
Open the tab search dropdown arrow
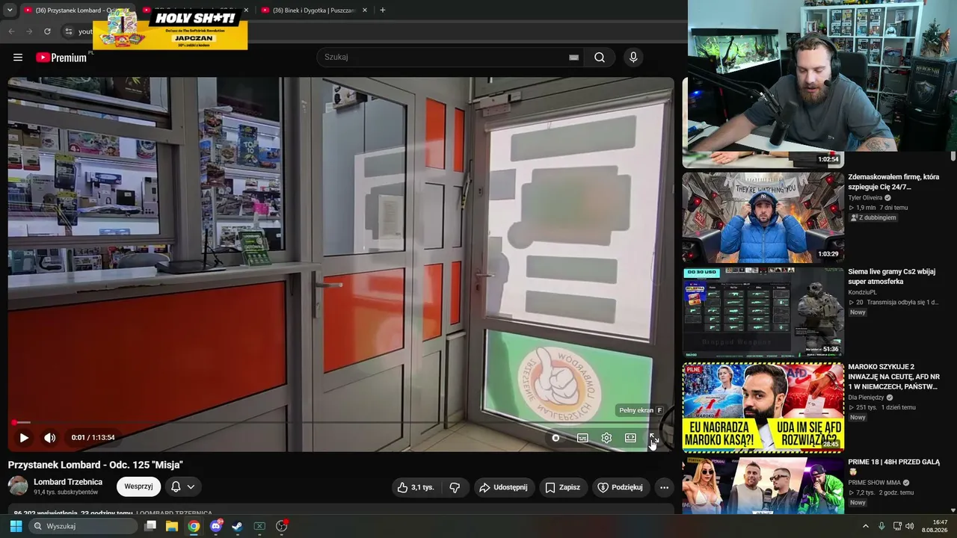(10, 10)
